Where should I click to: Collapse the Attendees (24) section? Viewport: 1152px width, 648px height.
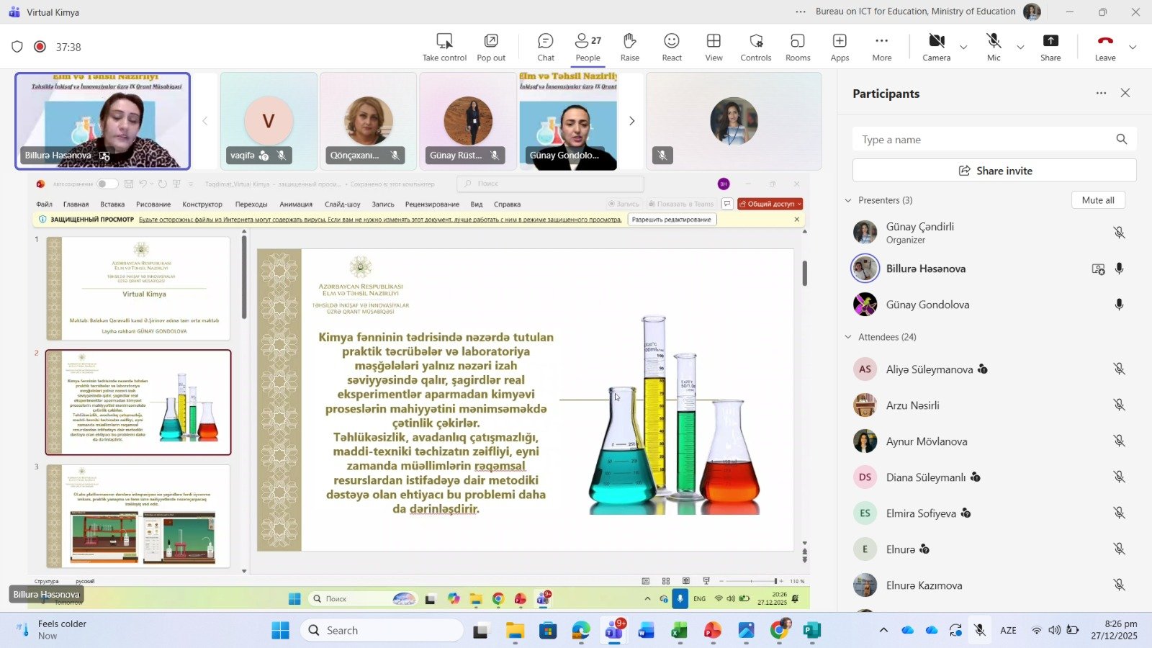848,337
